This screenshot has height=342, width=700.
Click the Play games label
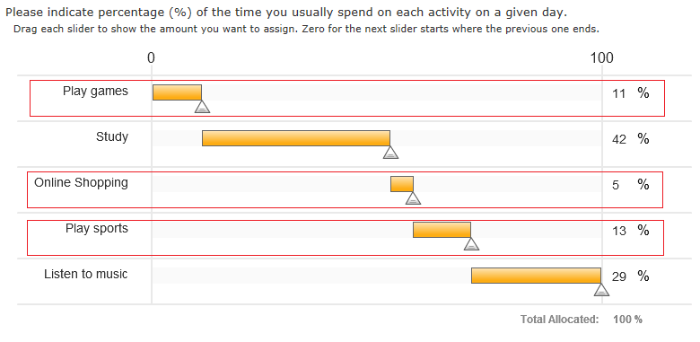95,92
